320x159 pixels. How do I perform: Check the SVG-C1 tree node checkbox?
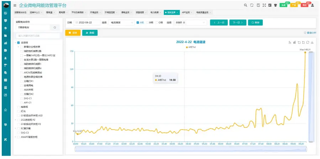coord(21,98)
